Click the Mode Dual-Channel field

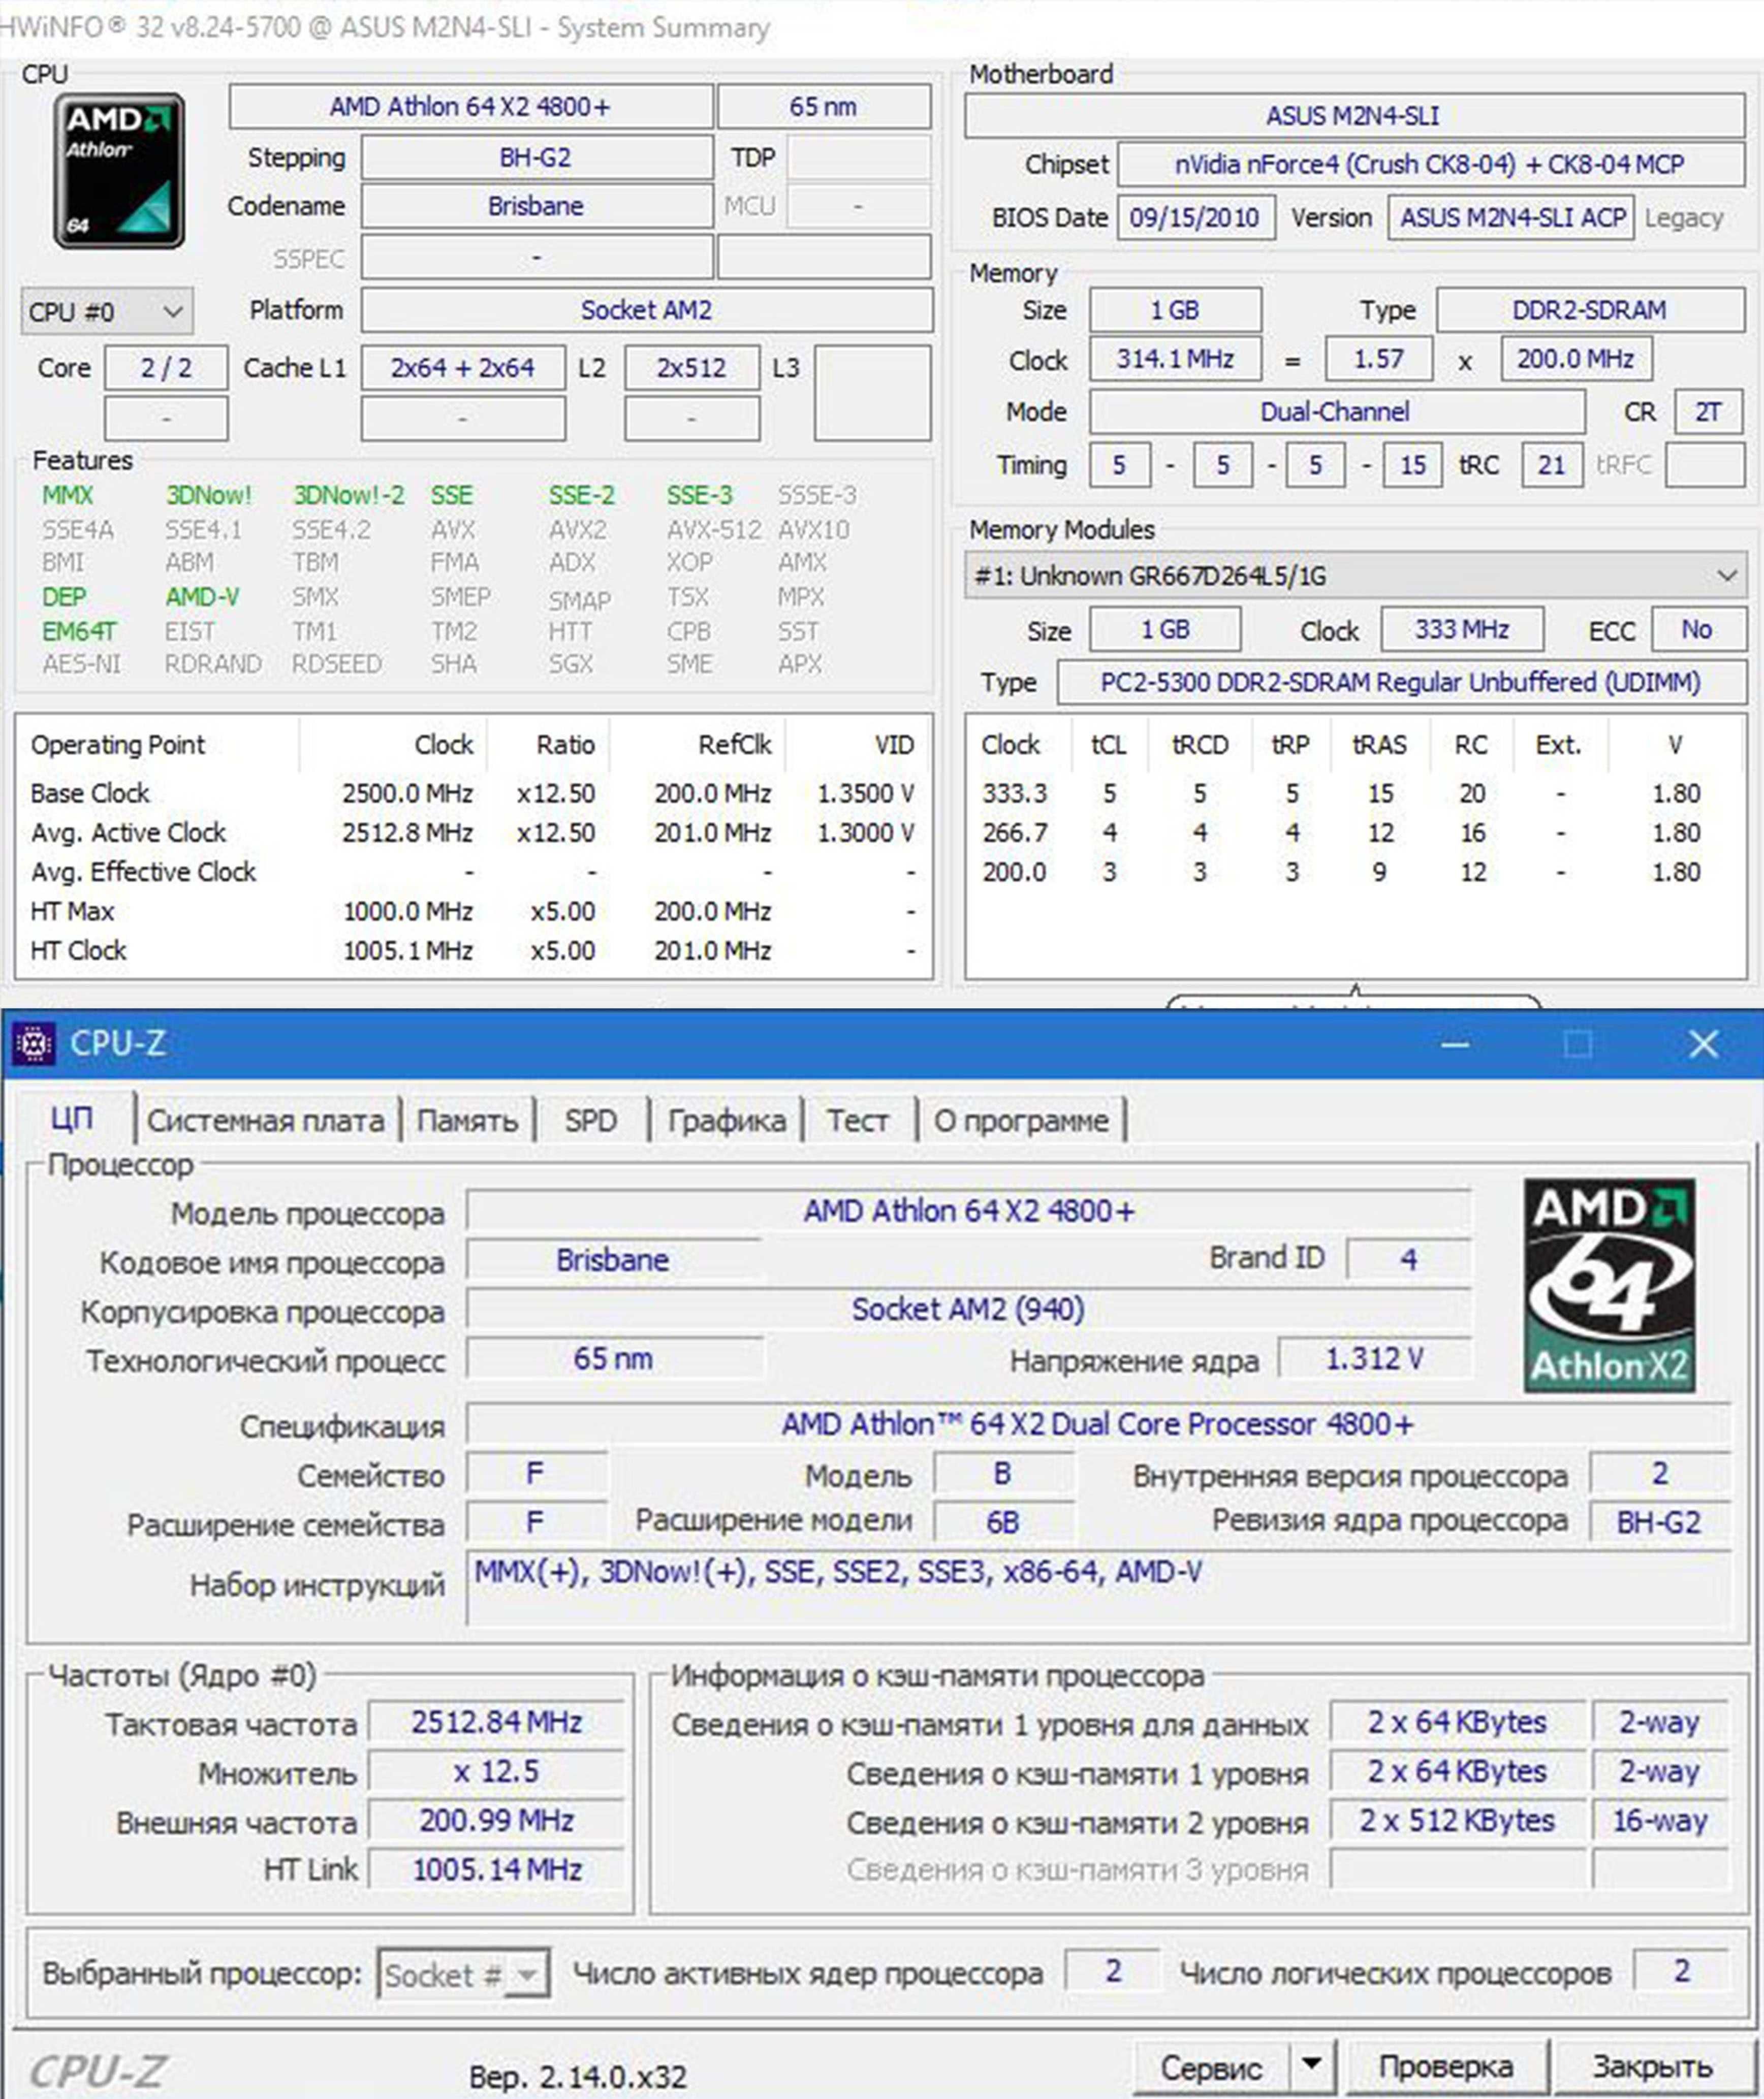click(x=1336, y=412)
